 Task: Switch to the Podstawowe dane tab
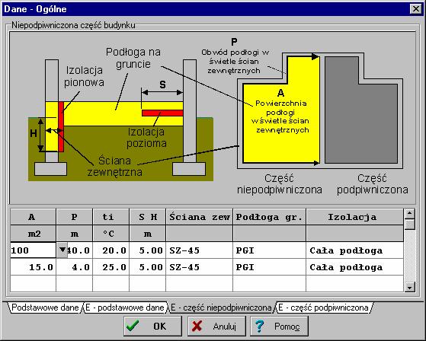point(45,308)
